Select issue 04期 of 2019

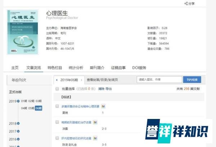pos(24,108)
